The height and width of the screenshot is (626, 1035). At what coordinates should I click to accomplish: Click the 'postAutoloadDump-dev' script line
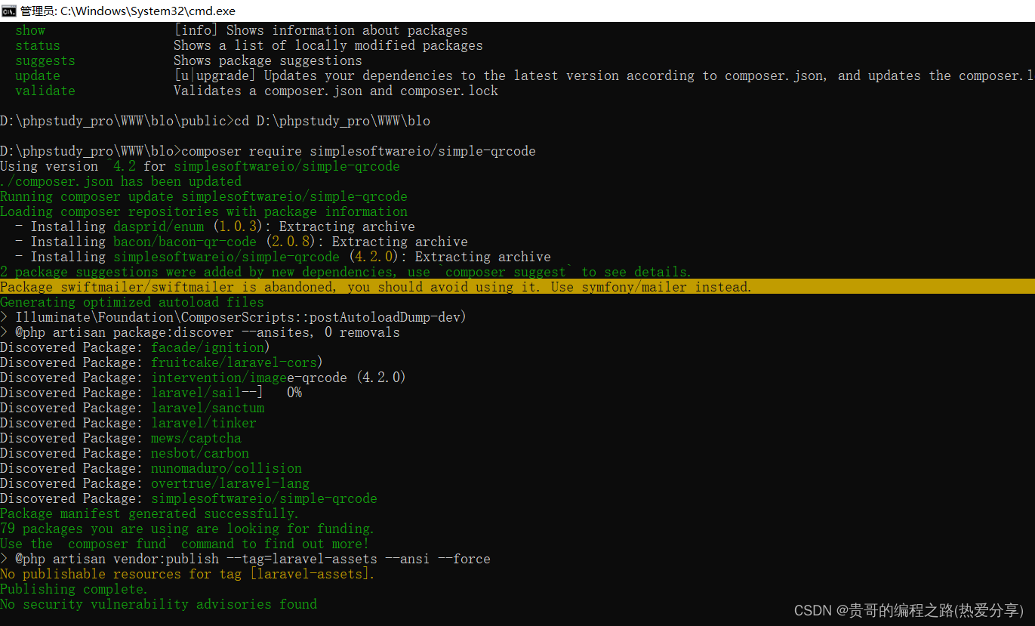[x=233, y=317]
